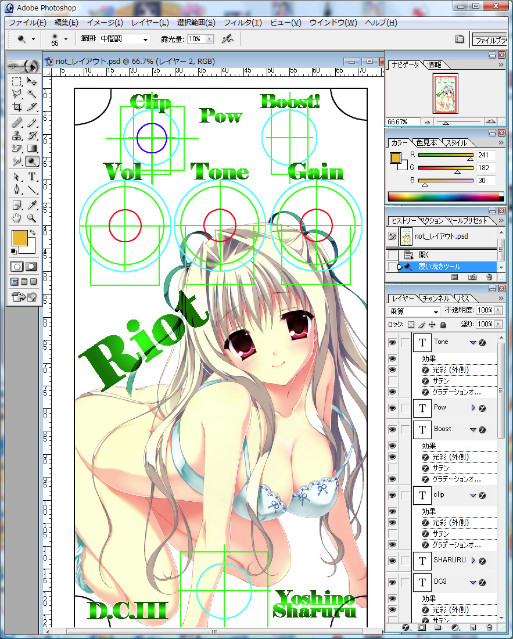Open the フィルタ(T) menu
The image size is (513, 639).
click(x=243, y=23)
